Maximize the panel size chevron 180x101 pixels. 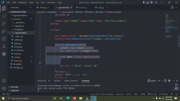click(173, 81)
